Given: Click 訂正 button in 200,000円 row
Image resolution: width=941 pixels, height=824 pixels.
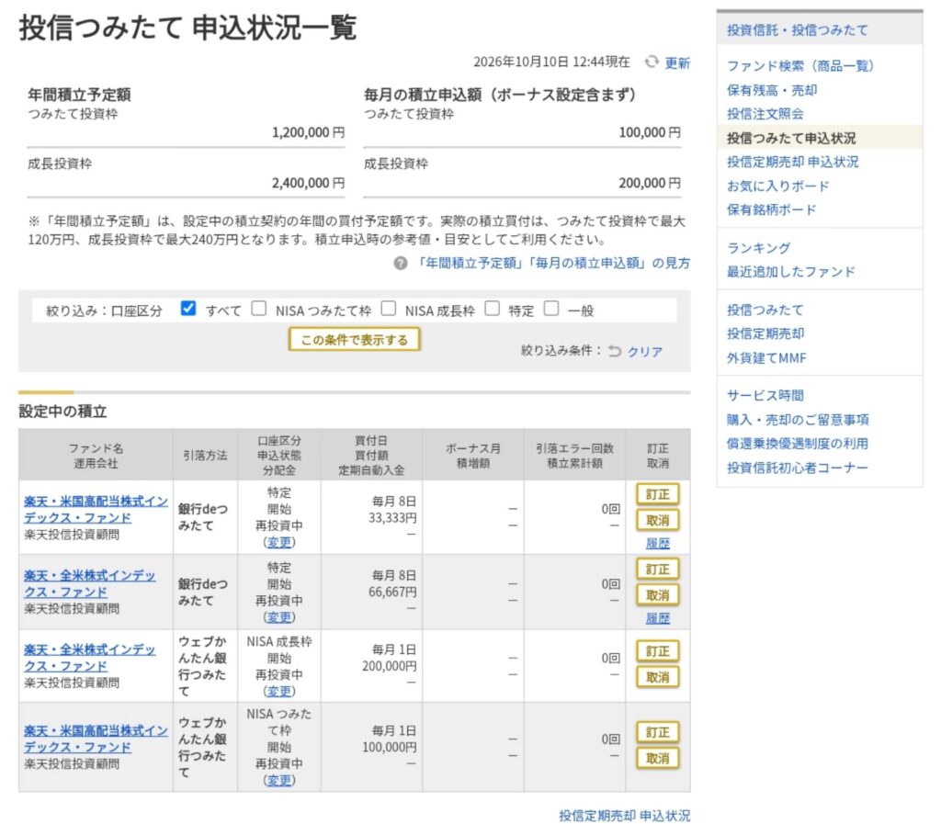Looking at the screenshot, I should tap(658, 651).
